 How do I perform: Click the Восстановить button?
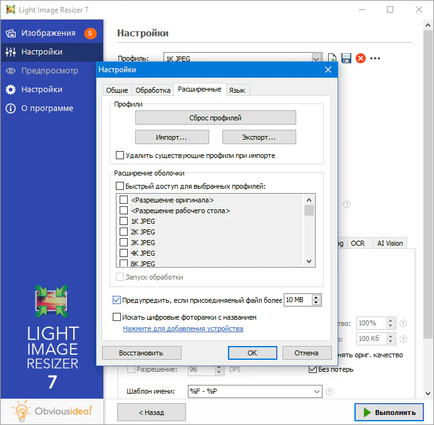142,353
